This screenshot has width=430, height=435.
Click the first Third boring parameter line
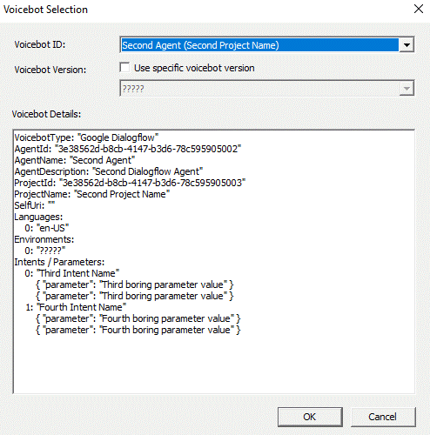[x=134, y=284]
